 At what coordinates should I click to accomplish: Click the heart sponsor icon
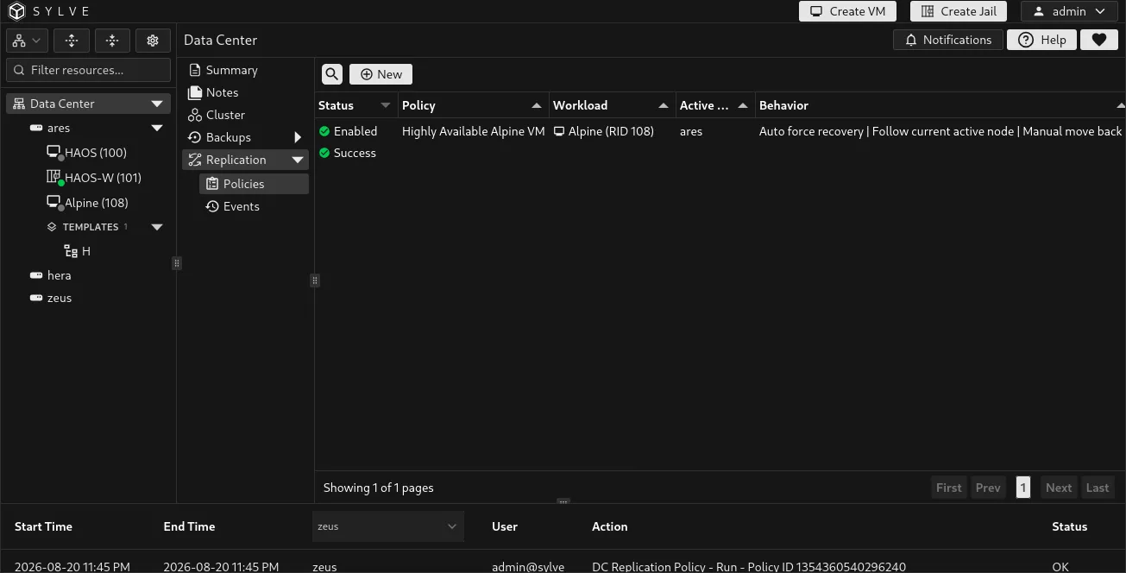(1098, 40)
